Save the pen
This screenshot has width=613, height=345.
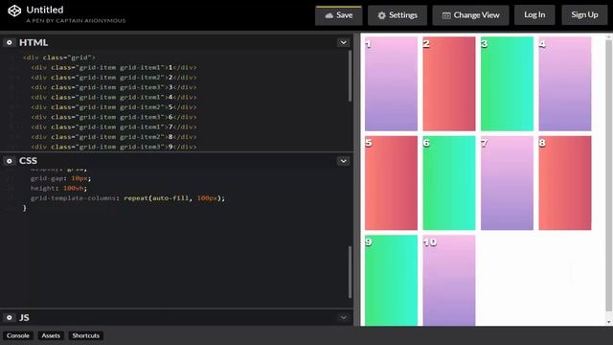(338, 15)
